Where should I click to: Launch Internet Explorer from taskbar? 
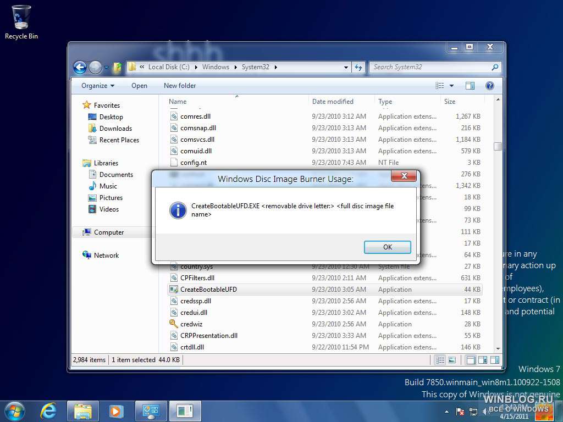pos(48,411)
